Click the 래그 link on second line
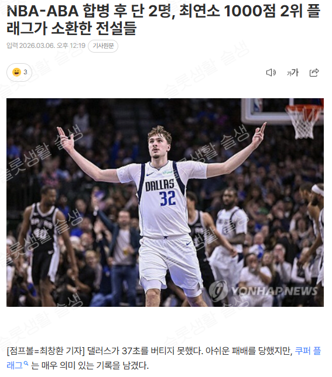The width and height of the screenshot is (332, 377). click(15, 365)
